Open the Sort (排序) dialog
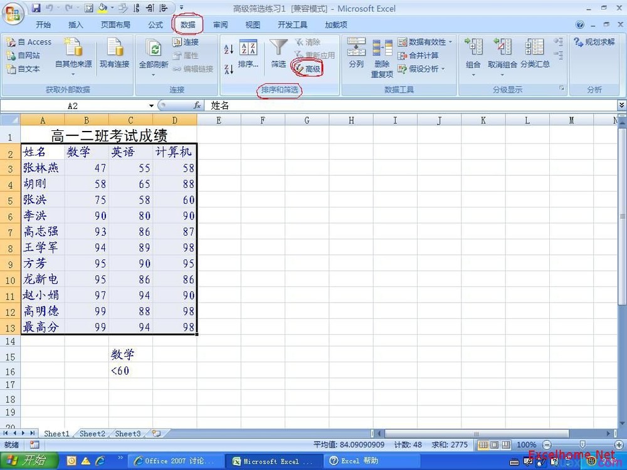Screen dimensions: 627x470 248,54
